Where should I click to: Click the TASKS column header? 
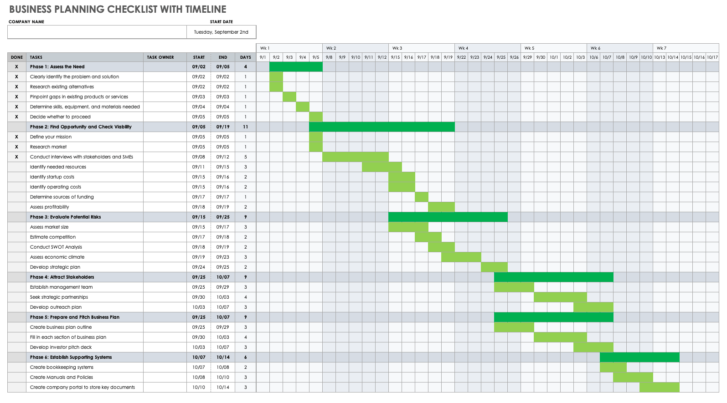coord(85,57)
